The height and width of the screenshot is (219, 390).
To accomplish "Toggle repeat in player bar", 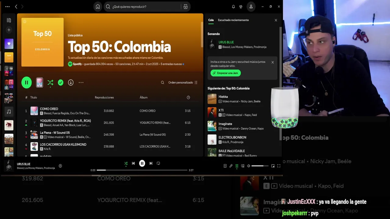I will pyautogui.click(x=158, y=163).
